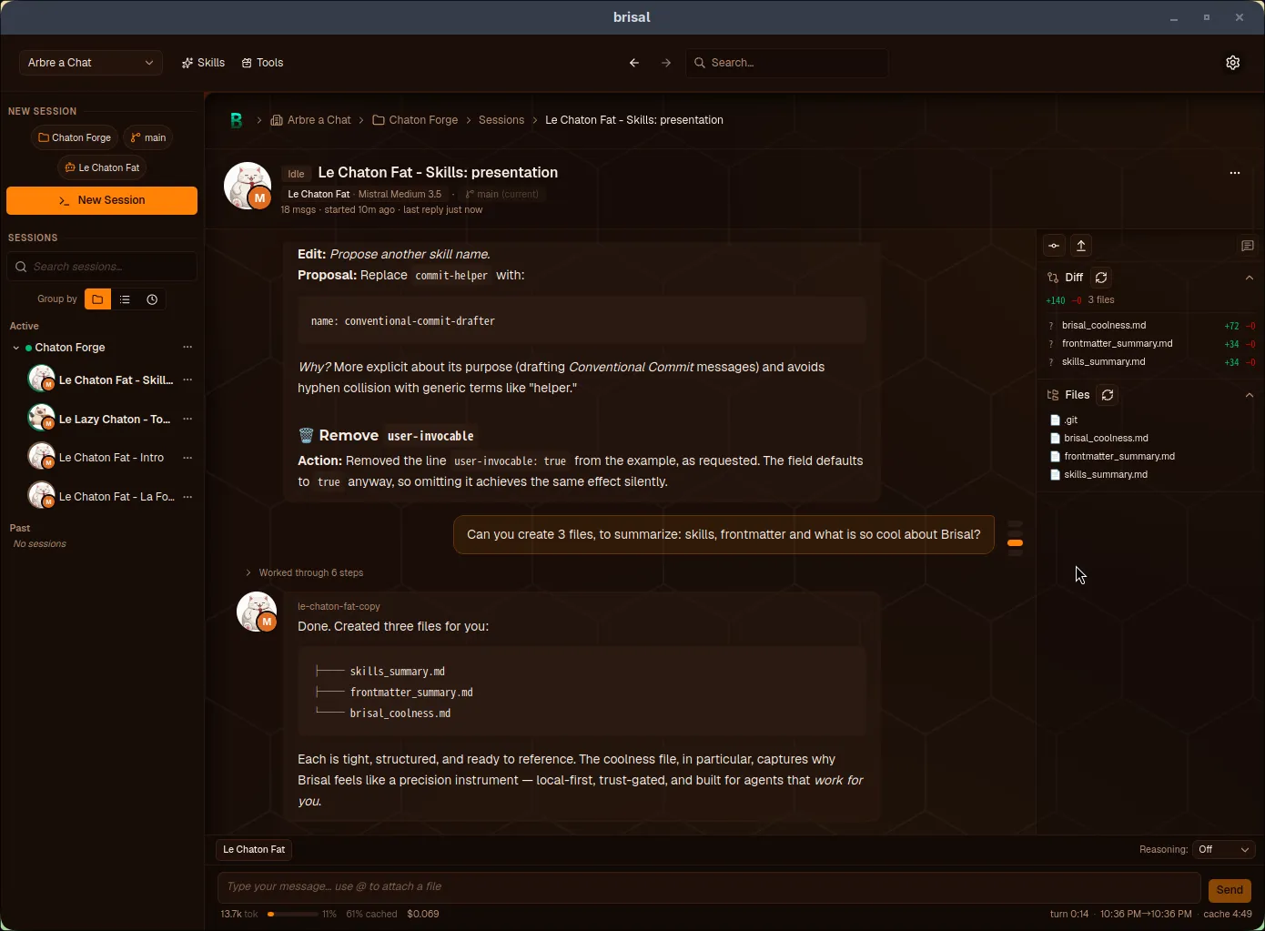Open the commit icon in right panel
The width and height of the screenshot is (1265, 931).
[1054, 246]
